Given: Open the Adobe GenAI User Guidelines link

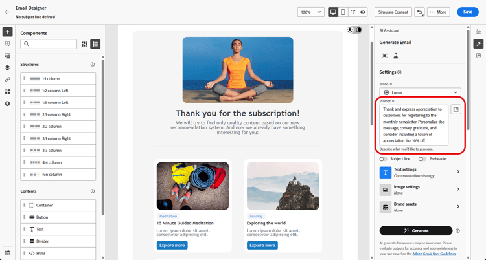Looking at the screenshot, I should coord(434,254).
